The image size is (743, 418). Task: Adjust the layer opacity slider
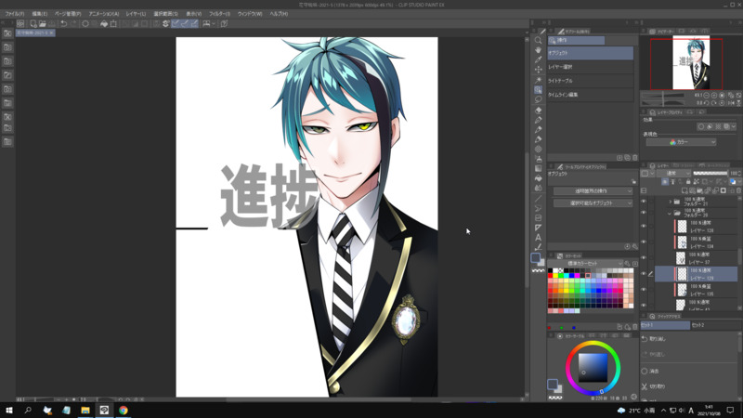710,174
